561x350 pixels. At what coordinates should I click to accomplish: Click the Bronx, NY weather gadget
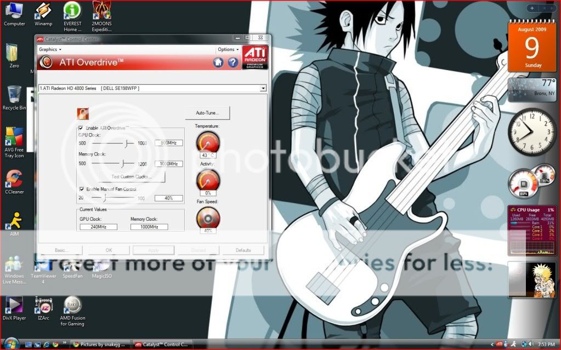coord(532,90)
